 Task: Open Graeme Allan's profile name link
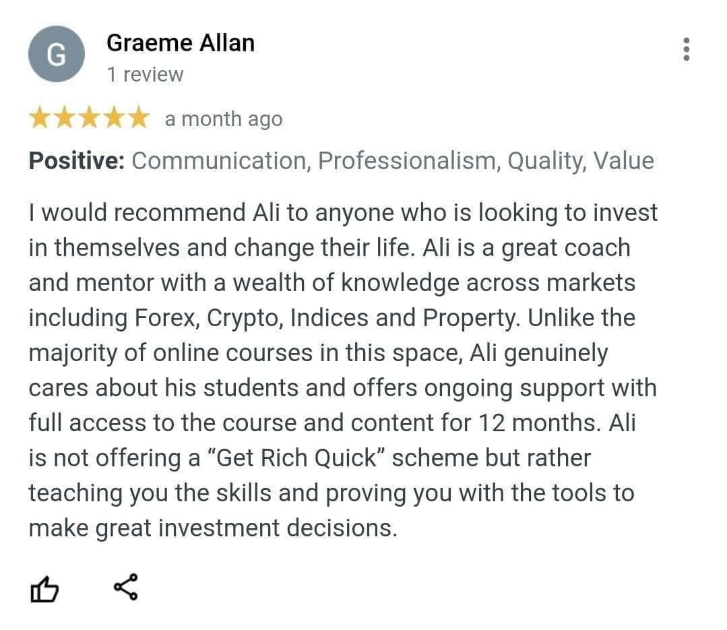point(180,42)
